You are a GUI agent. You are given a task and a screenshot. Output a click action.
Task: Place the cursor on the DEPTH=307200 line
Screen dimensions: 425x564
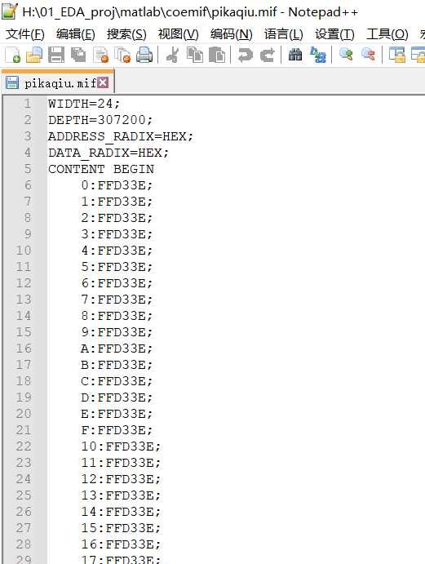coord(100,120)
